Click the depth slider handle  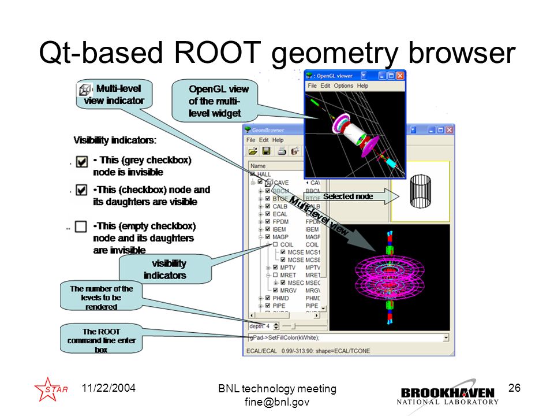[x=293, y=326]
